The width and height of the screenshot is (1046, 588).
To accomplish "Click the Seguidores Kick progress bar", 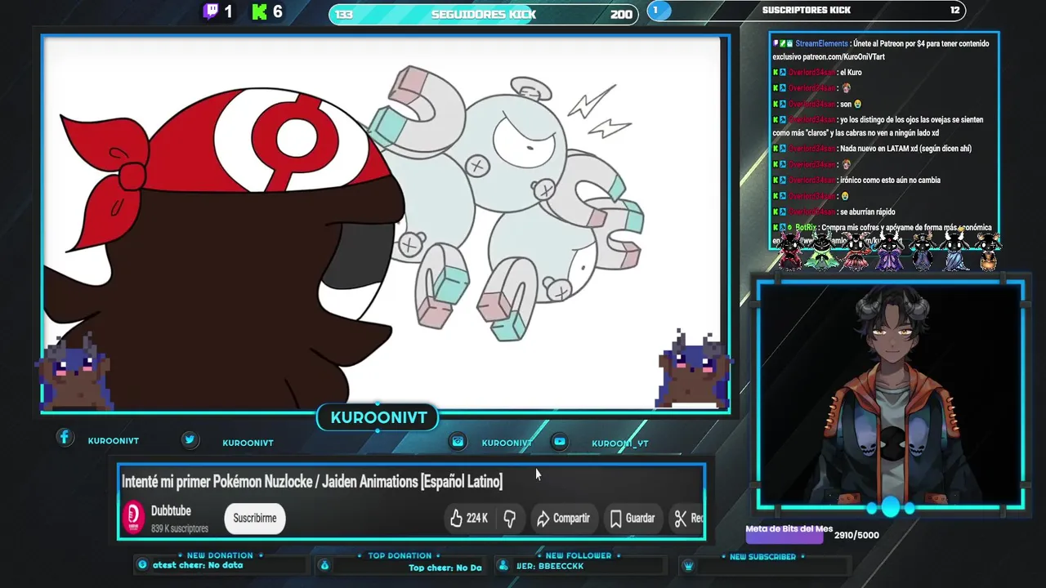I will 484,14.
